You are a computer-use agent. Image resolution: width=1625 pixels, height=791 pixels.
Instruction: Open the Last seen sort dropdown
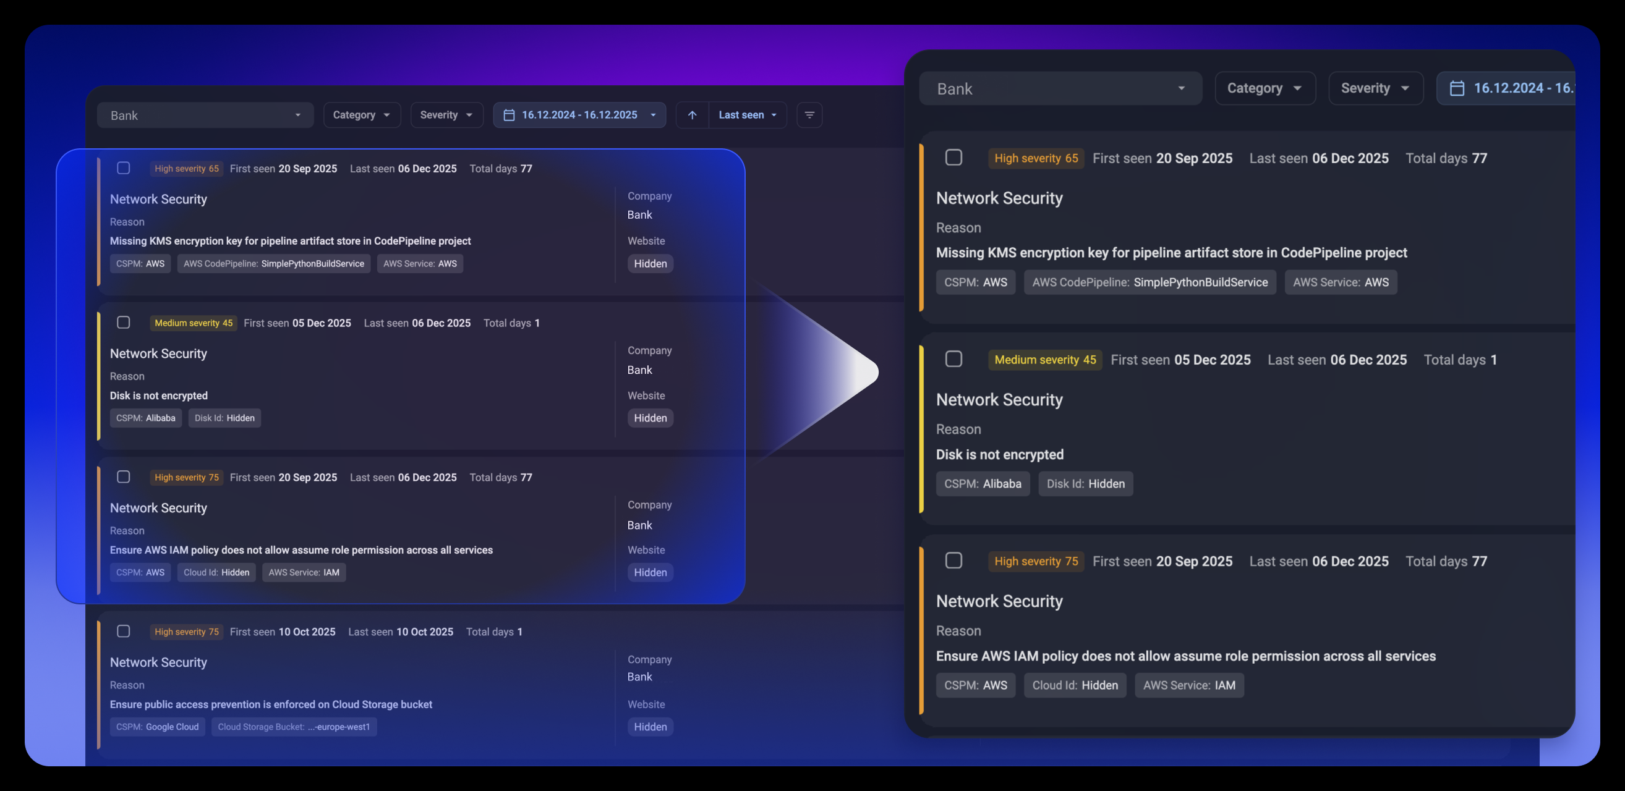(748, 115)
